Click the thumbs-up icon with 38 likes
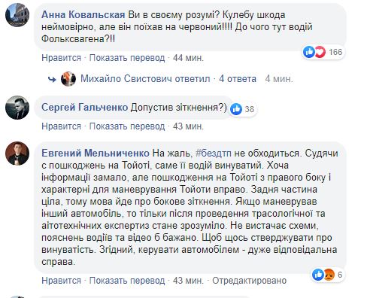This screenshot has height=298, width=367. tap(236, 109)
